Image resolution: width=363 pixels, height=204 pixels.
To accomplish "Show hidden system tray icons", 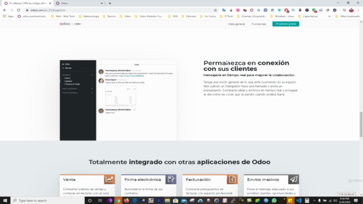I will [x=314, y=201].
